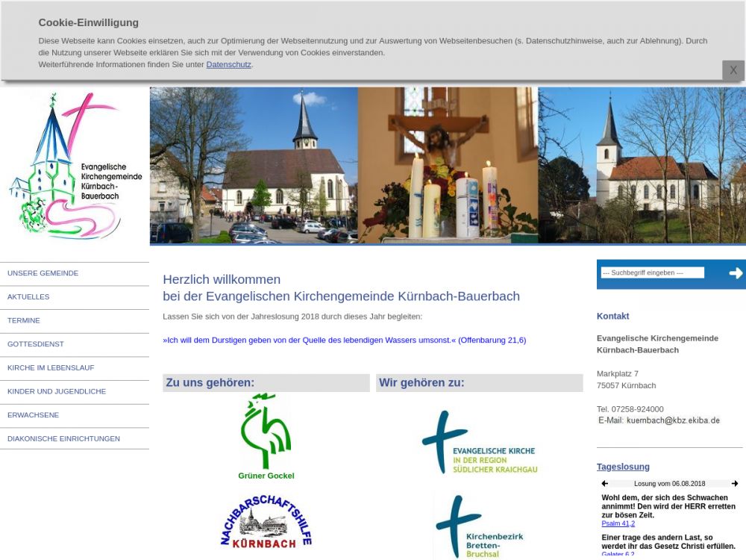The width and height of the screenshot is (746, 560).
Task: Select Termine in the sidebar
Action: (24, 320)
